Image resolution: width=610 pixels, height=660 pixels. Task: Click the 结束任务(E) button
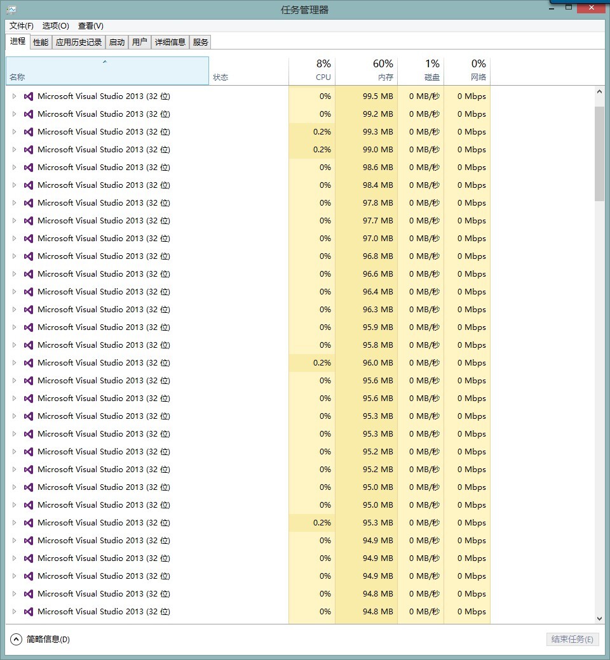click(x=573, y=640)
